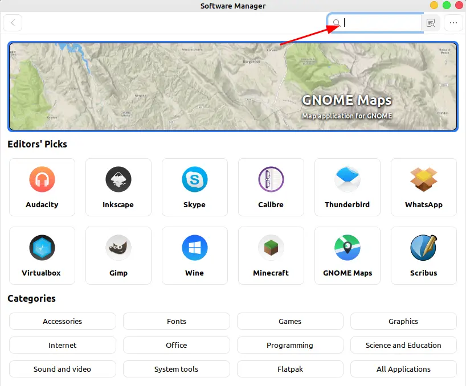Open the System tools category

pos(177,369)
